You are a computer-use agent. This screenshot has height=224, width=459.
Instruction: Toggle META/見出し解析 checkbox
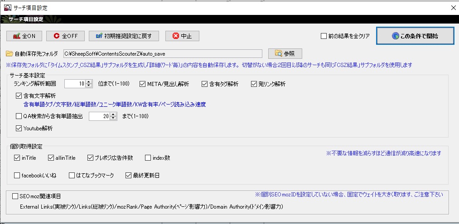pyautogui.click(x=143, y=84)
